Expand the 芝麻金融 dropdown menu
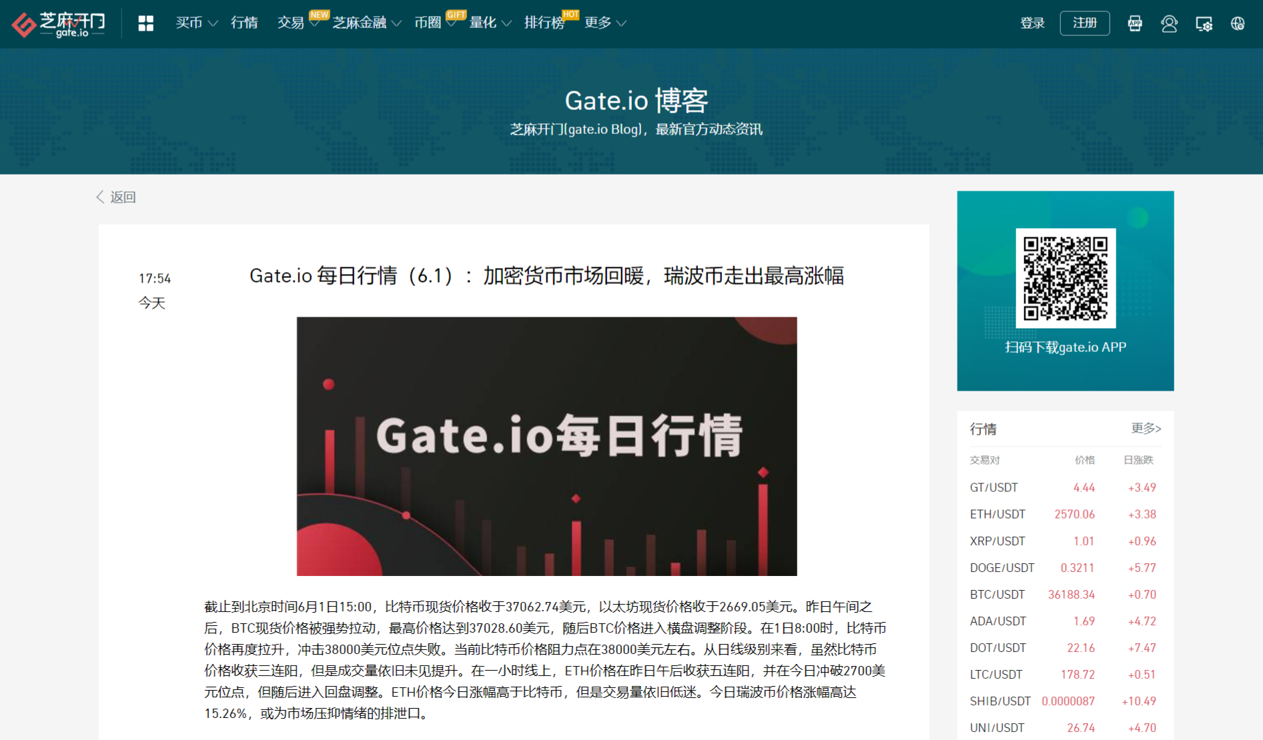 [366, 23]
